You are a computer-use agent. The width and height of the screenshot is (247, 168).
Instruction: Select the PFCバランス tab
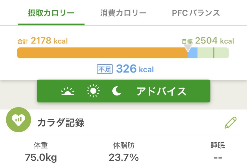pos(196,13)
